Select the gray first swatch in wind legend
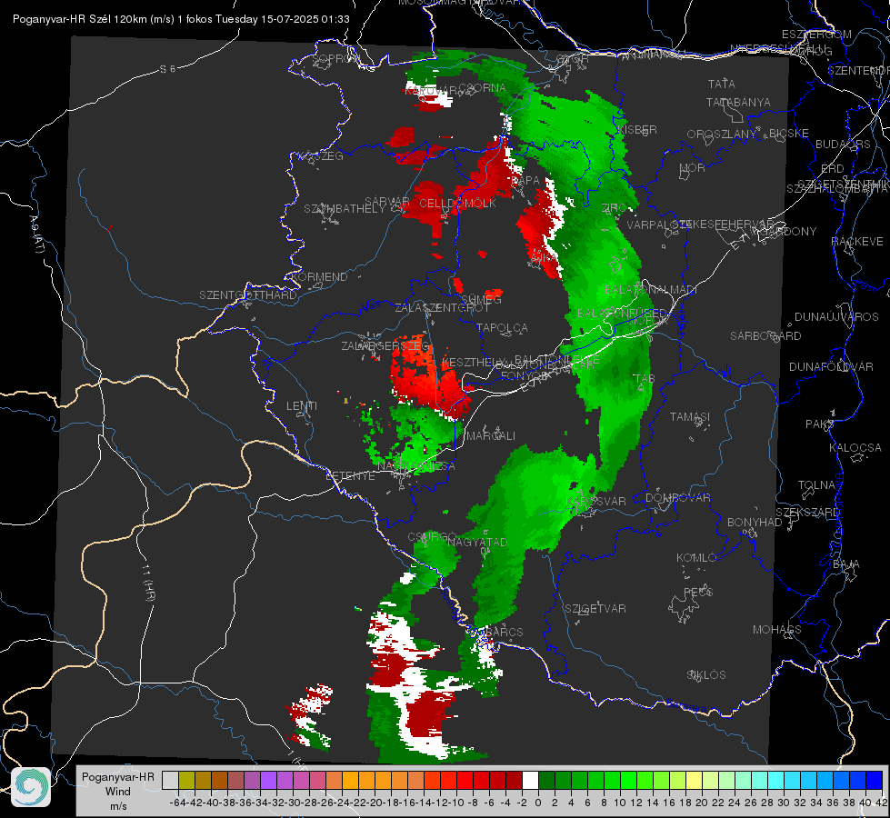890x818 pixels. click(x=170, y=780)
